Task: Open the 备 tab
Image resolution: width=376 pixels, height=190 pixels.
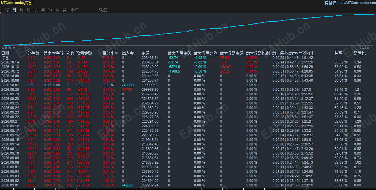Action: point(64,10)
